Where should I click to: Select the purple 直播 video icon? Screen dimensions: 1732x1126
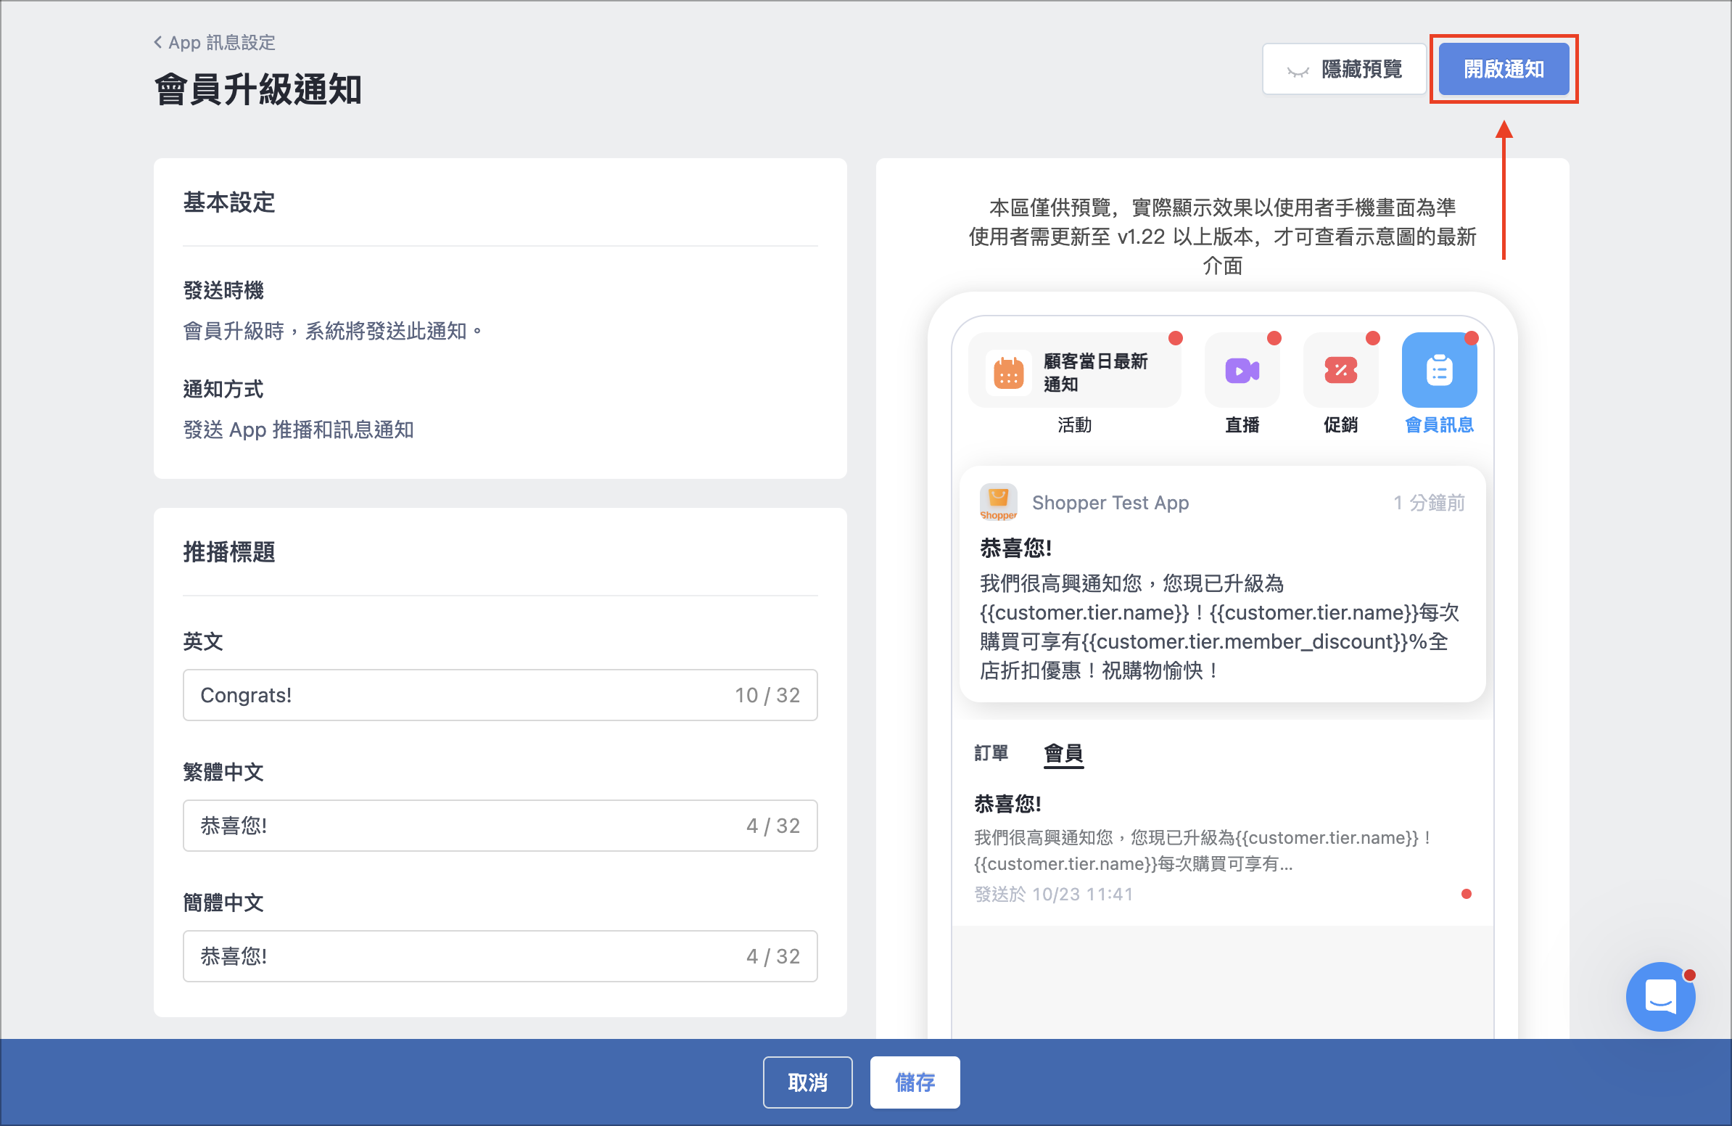pos(1242,371)
